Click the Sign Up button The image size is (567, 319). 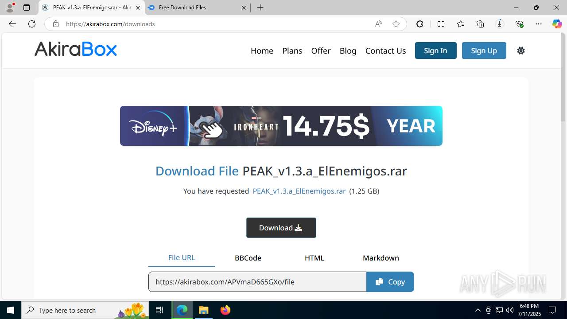point(484,51)
